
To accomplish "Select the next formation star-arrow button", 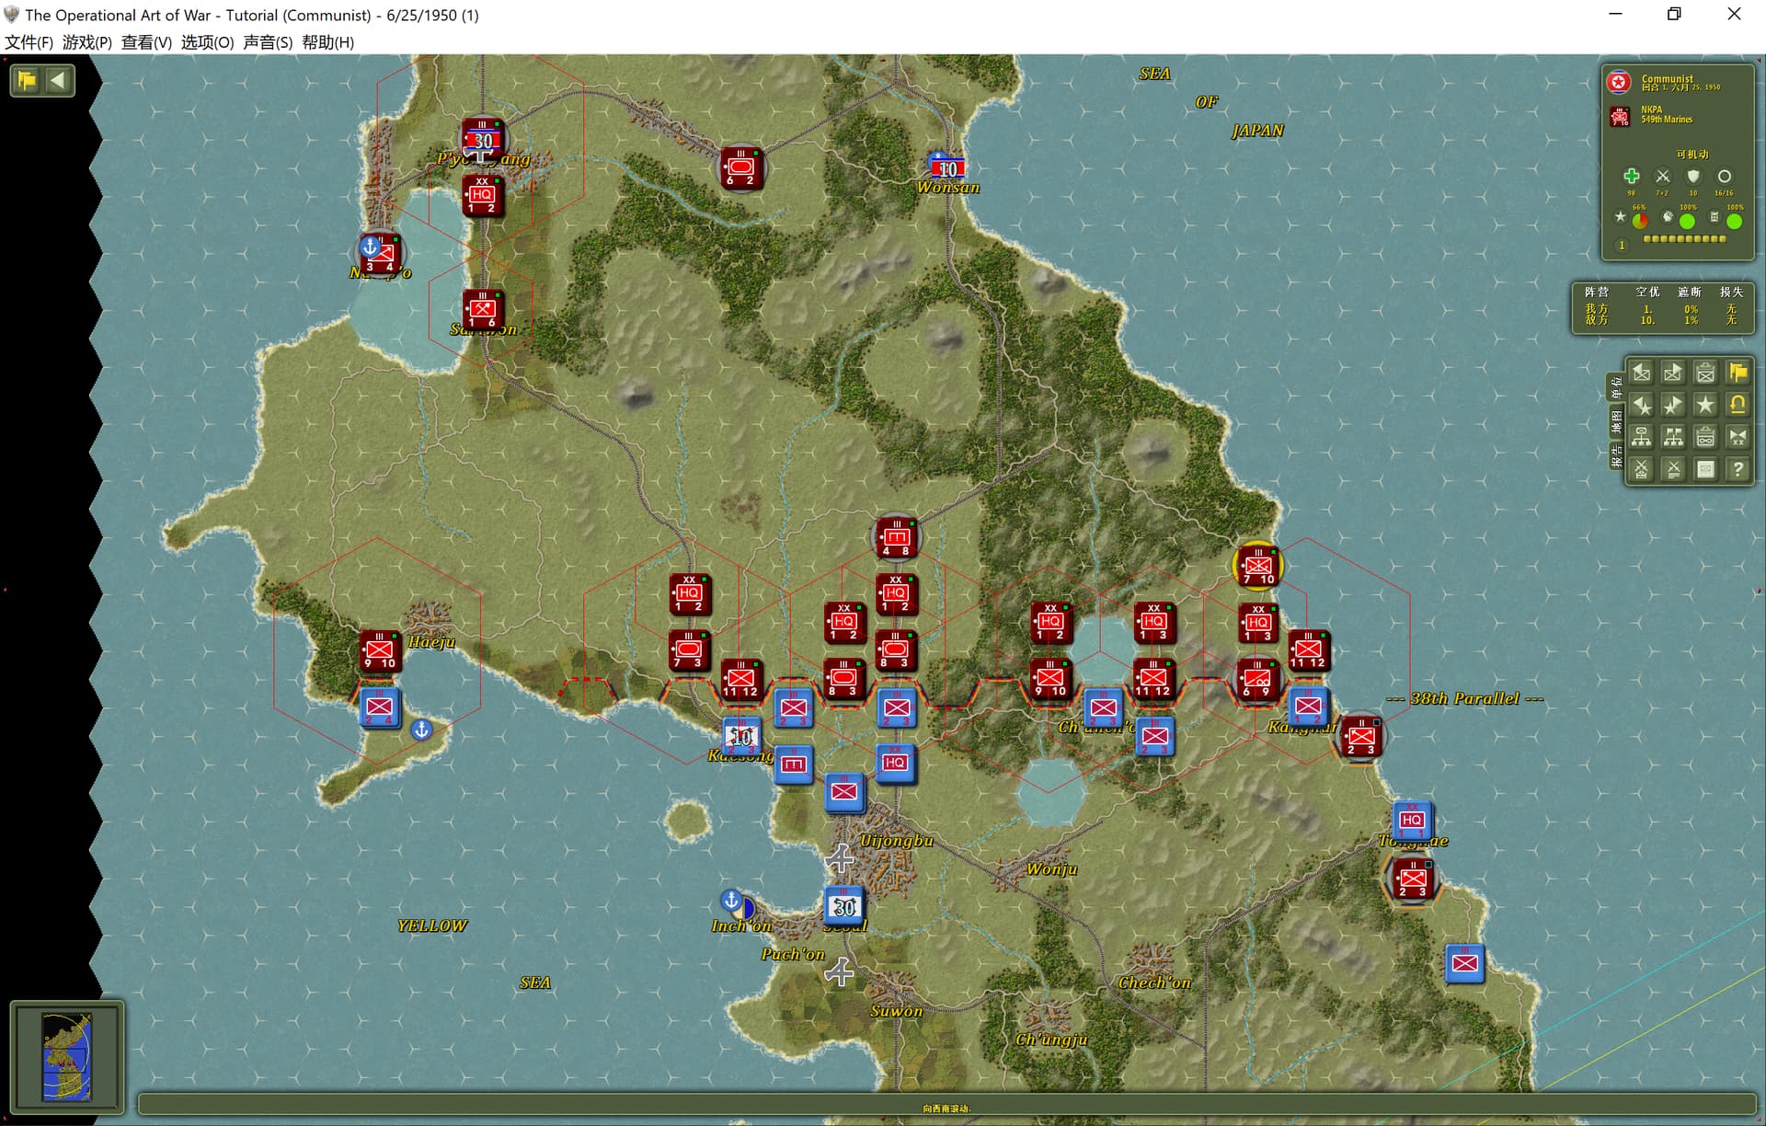I will tap(1673, 405).
